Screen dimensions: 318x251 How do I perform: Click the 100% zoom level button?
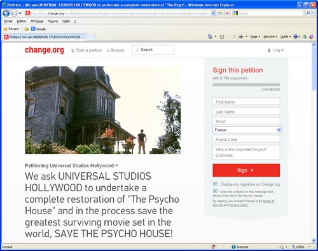[x=298, y=247]
